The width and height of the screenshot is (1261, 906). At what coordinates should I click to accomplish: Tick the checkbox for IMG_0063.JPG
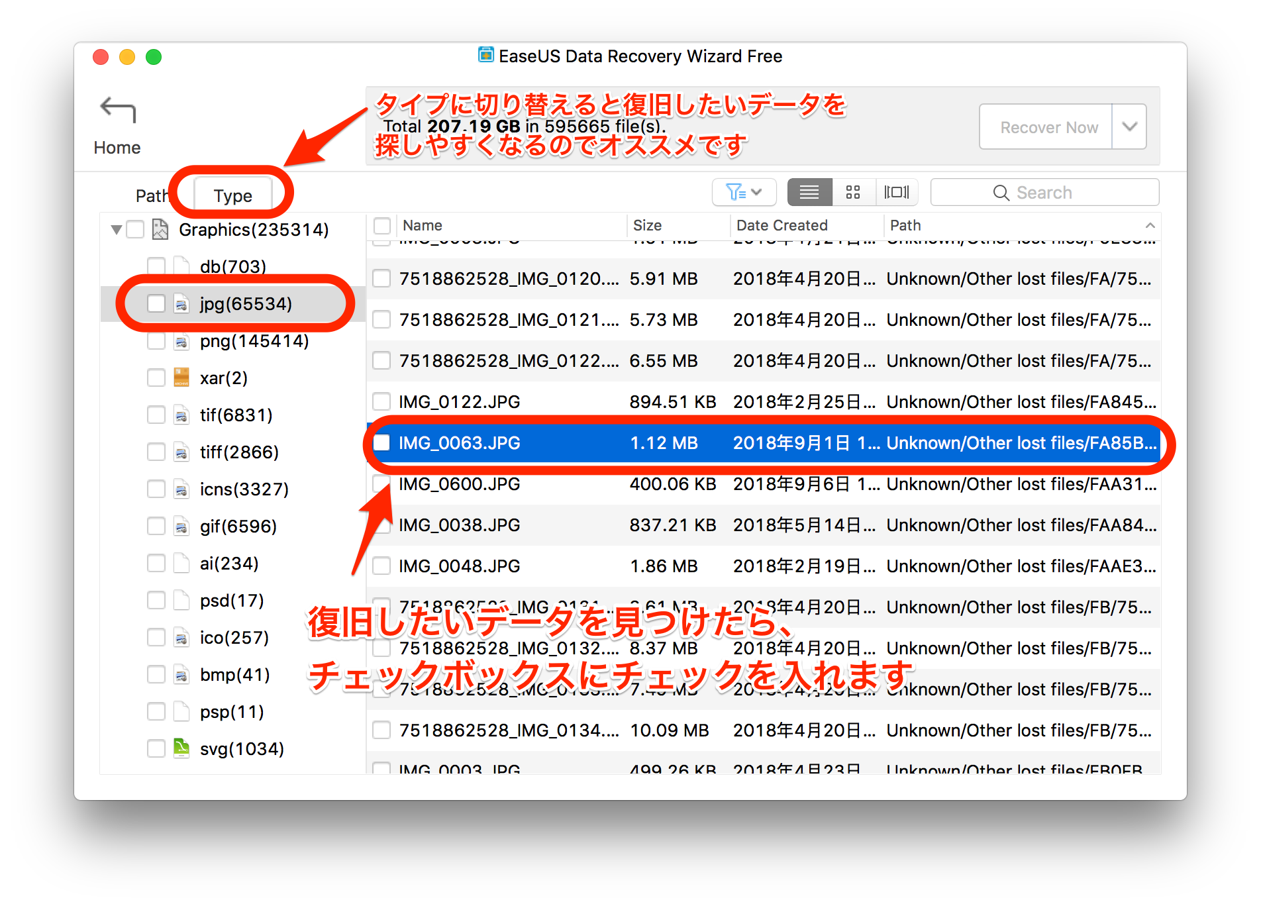tap(381, 443)
